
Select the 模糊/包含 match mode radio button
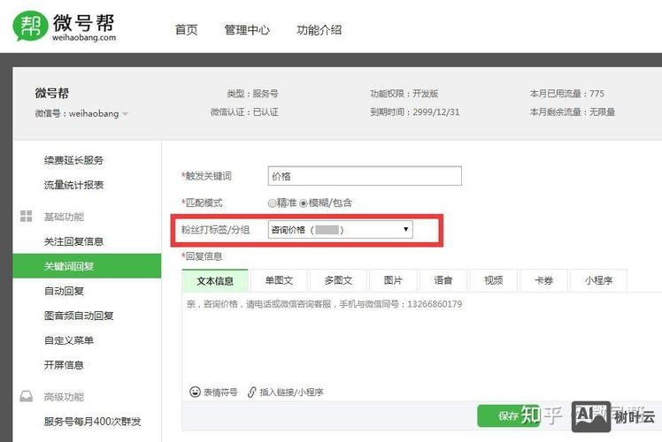(304, 203)
